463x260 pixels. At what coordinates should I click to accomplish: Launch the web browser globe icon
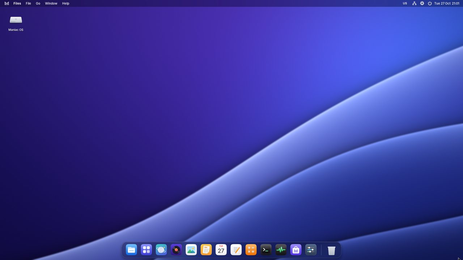[161, 250]
